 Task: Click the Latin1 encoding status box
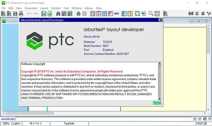16,123
